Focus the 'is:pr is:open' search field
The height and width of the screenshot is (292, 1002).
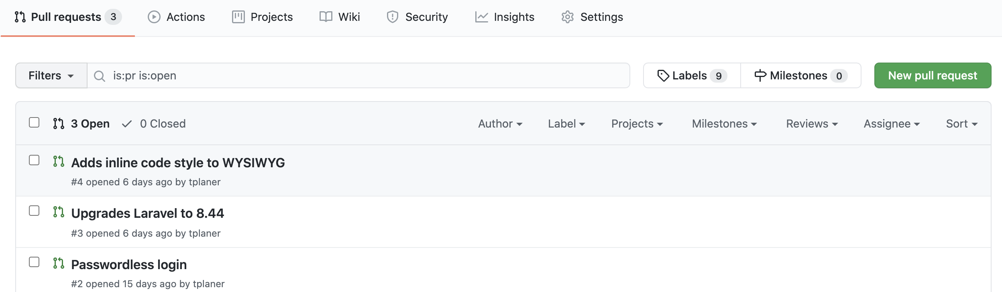pyautogui.click(x=358, y=75)
